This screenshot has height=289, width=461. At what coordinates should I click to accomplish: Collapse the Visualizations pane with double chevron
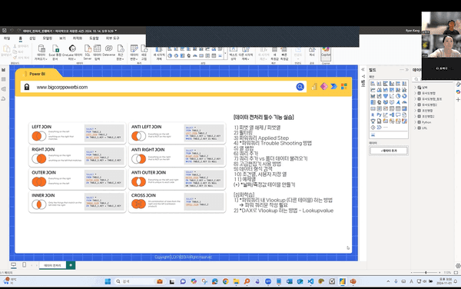(x=407, y=70)
